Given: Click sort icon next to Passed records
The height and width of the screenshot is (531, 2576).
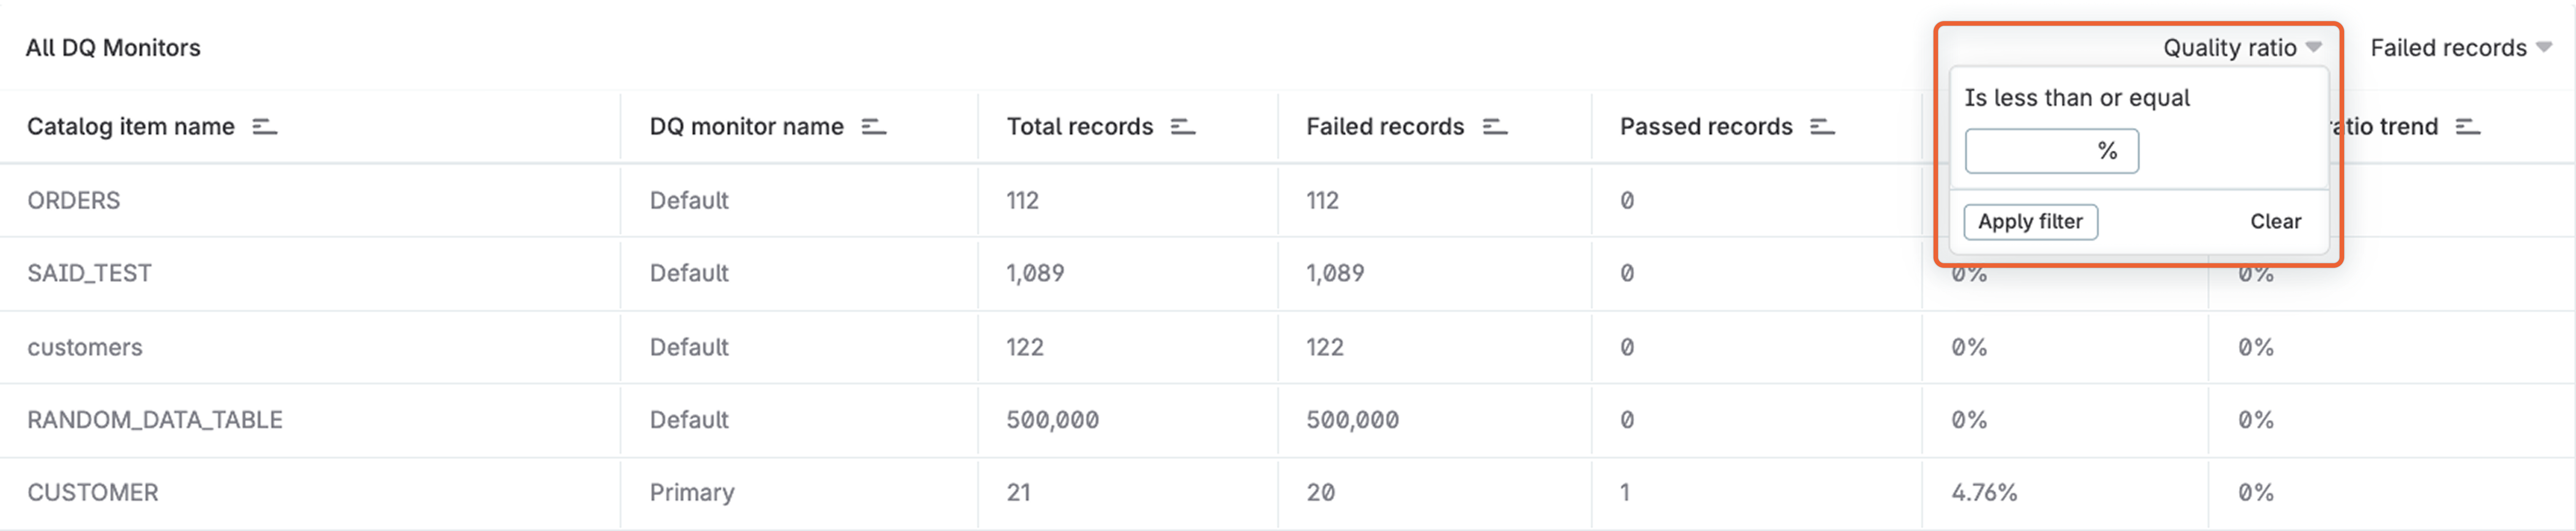Looking at the screenshot, I should tap(1822, 127).
